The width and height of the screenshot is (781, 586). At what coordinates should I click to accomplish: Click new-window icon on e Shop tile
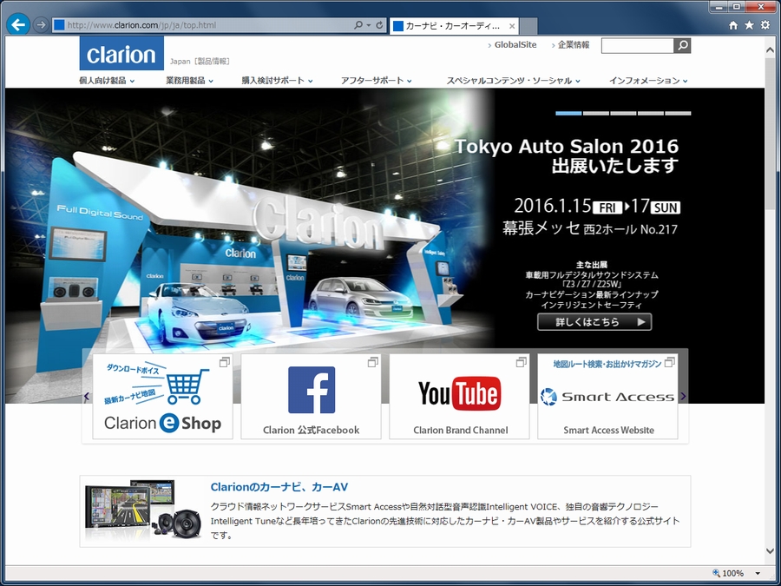[x=225, y=362]
